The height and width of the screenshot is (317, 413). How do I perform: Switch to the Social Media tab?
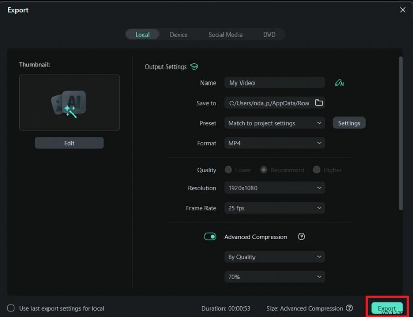225,35
